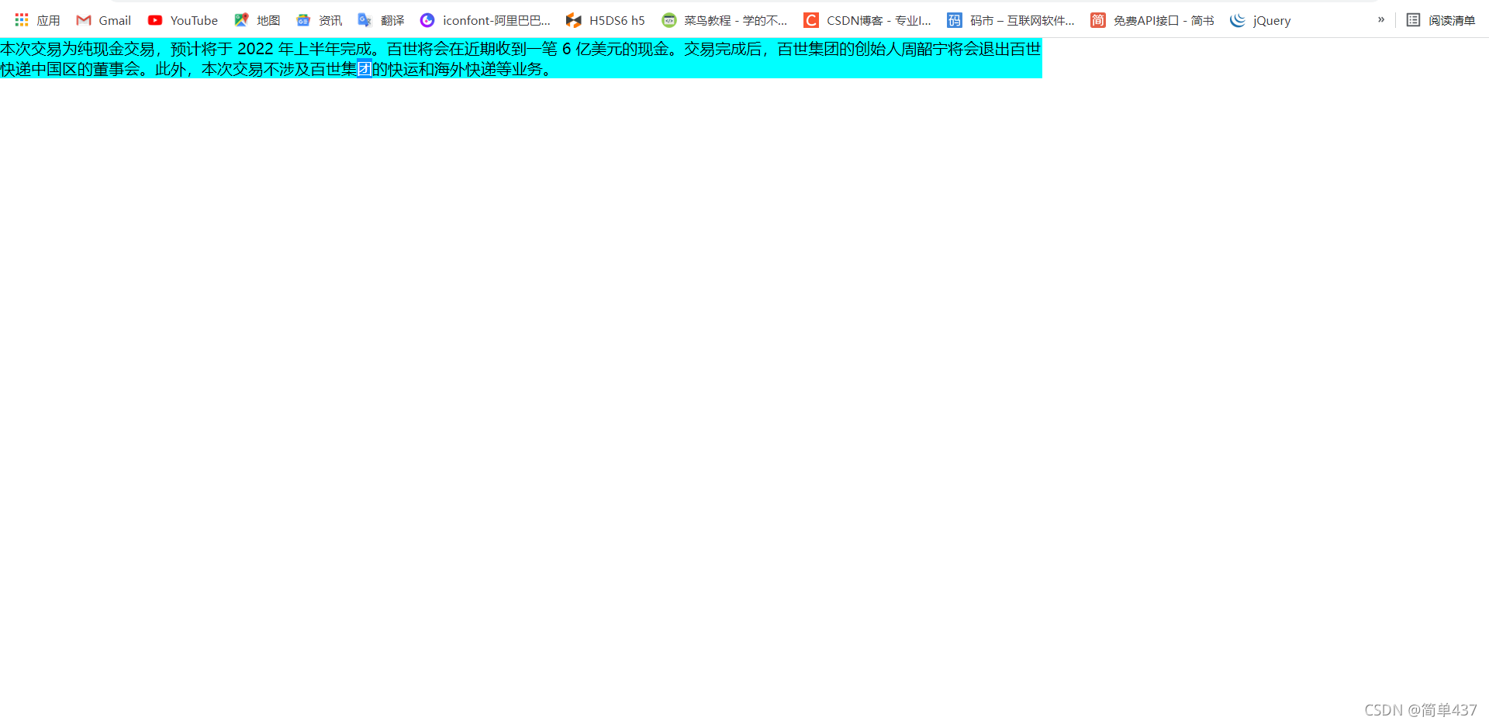
Task: Open the 应用 bookmark label
Action: point(48,20)
